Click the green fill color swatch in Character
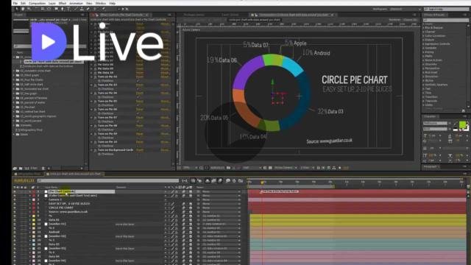The width and height of the screenshot is (471, 265). tap(462, 124)
